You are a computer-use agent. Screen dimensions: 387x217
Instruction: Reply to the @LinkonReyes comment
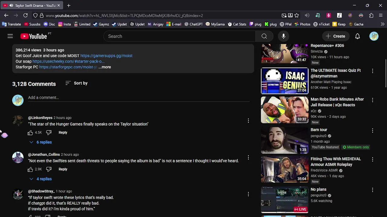click(x=63, y=133)
